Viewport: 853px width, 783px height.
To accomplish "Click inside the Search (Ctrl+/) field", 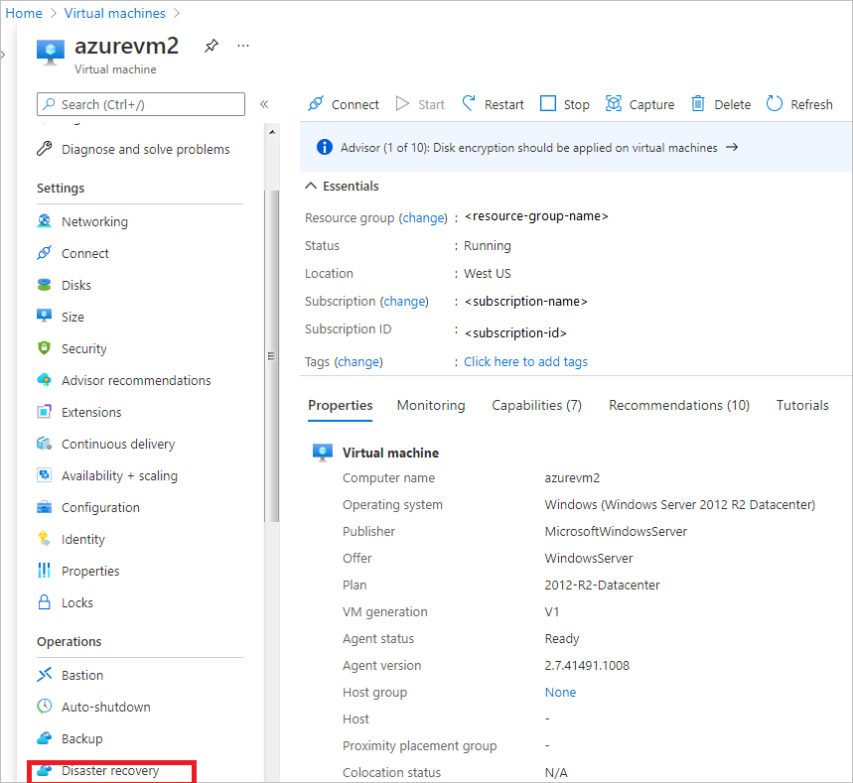I will pos(140,104).
